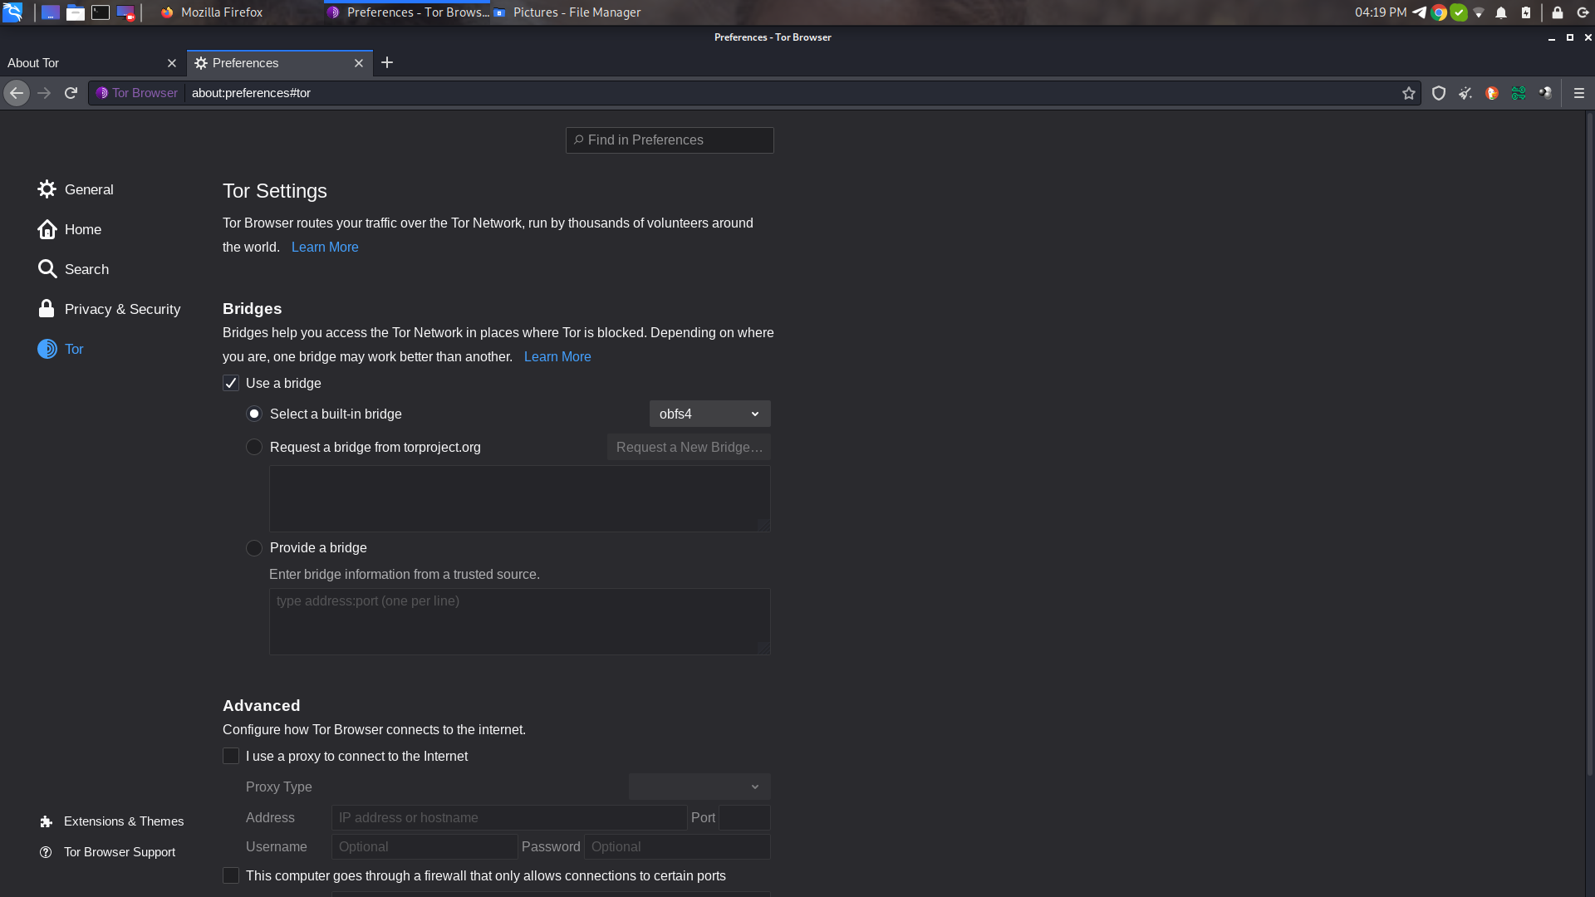Click the New Identity broom icon

click(1465, 93)
